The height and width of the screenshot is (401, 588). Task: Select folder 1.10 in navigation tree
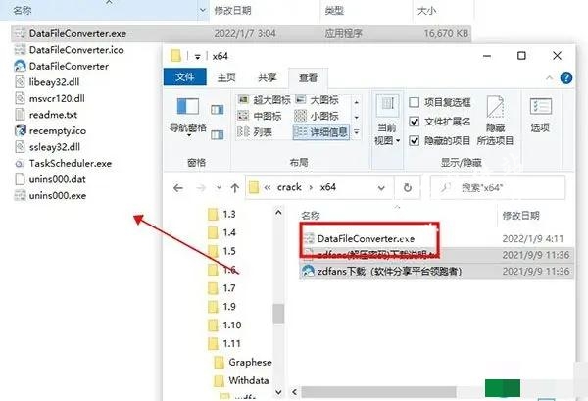coord(225,326)
